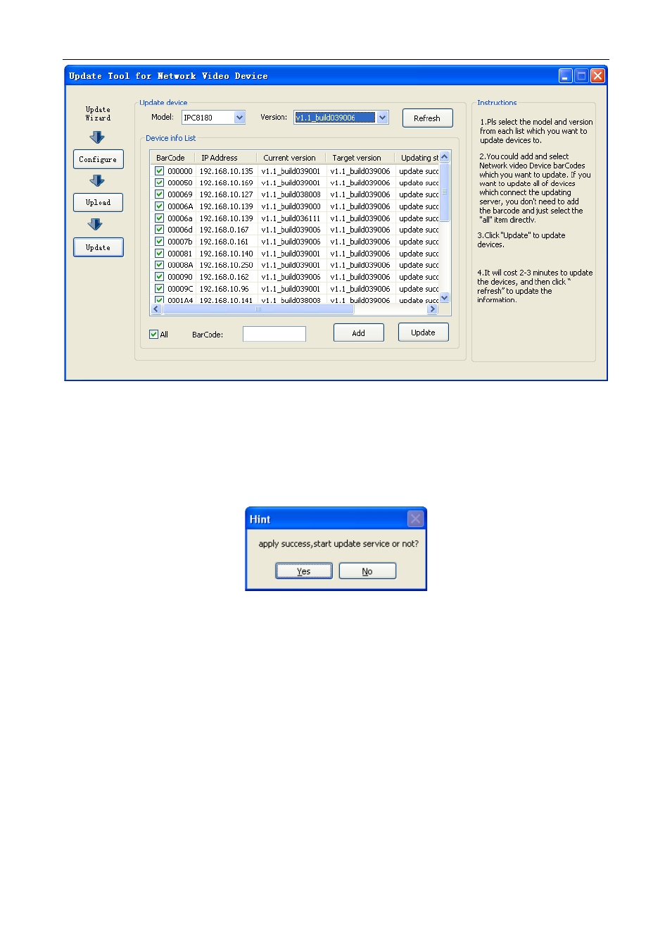Sort devices by Target version column
672x951 pixels.
(360, 158)
